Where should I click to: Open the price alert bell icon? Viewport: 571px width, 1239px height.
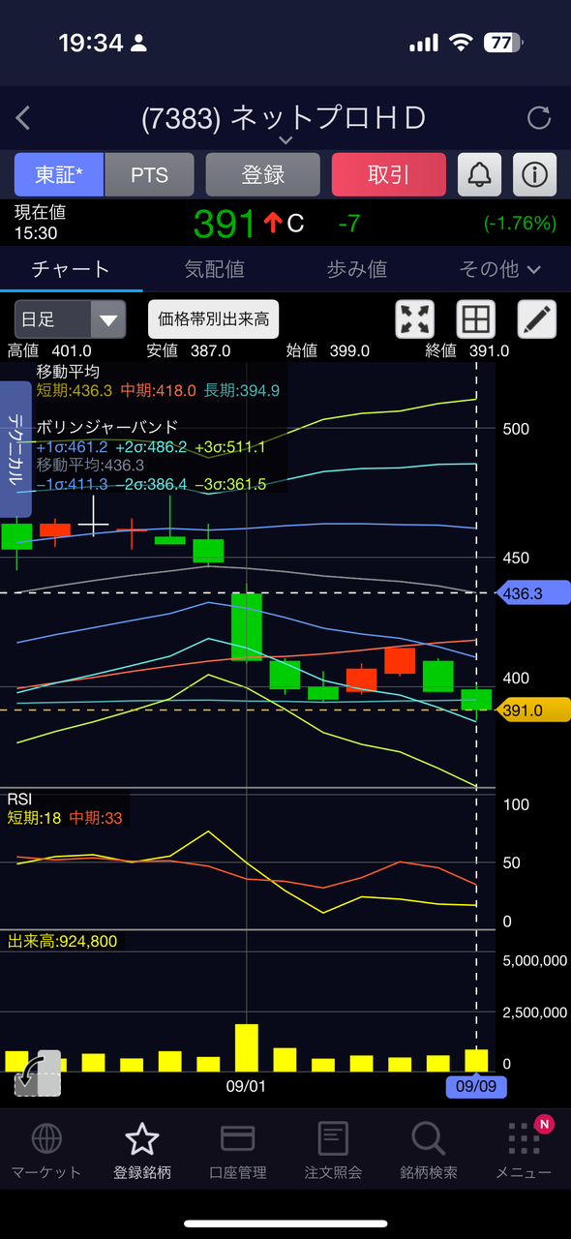[479, 174]
